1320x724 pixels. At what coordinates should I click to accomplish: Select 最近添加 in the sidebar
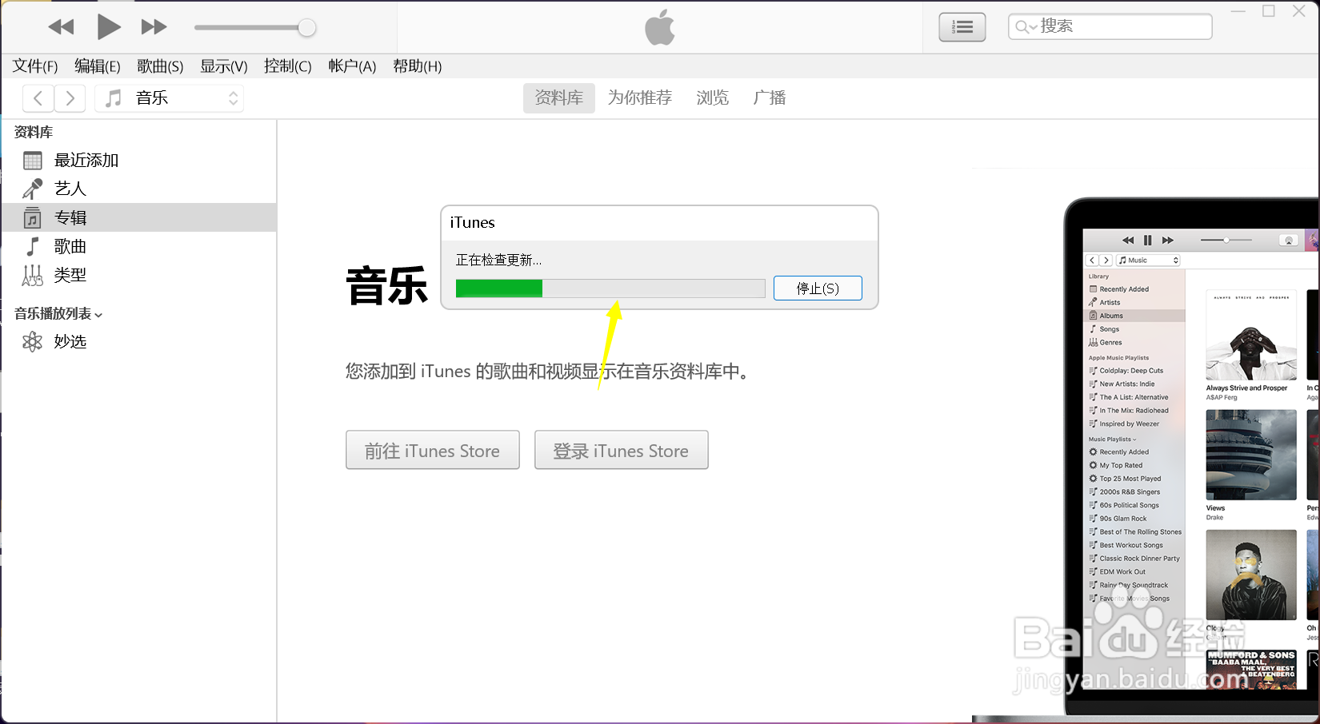(139, 161)
